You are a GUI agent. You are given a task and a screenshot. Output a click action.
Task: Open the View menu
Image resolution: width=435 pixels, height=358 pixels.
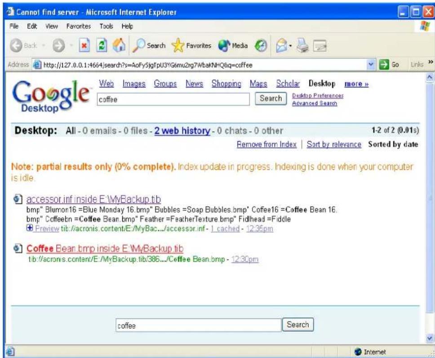(51, 27)
